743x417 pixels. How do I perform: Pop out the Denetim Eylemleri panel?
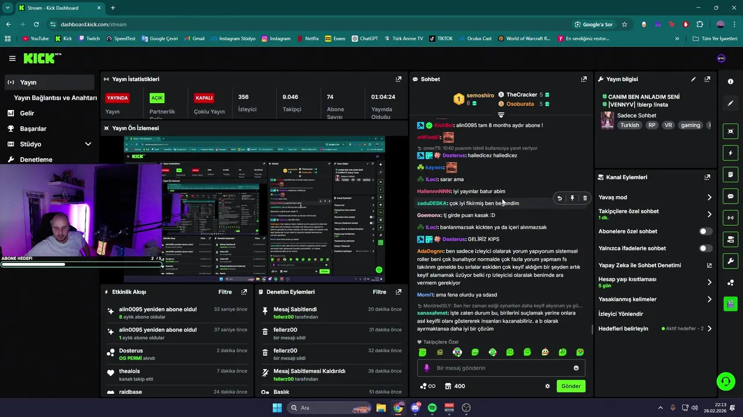pyautogui.click(x=398, y=292)
